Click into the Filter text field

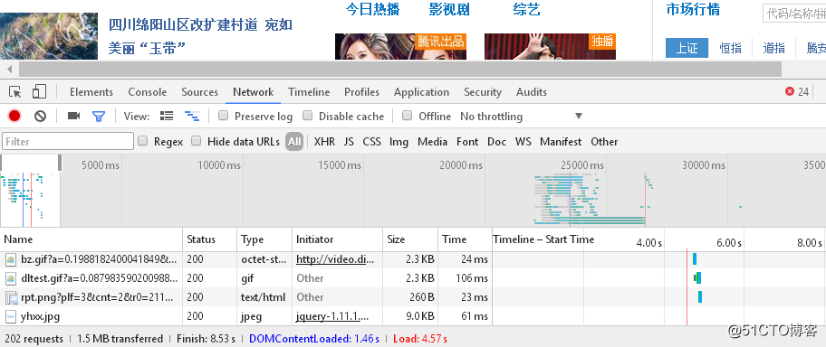click(x=68, y=142)
